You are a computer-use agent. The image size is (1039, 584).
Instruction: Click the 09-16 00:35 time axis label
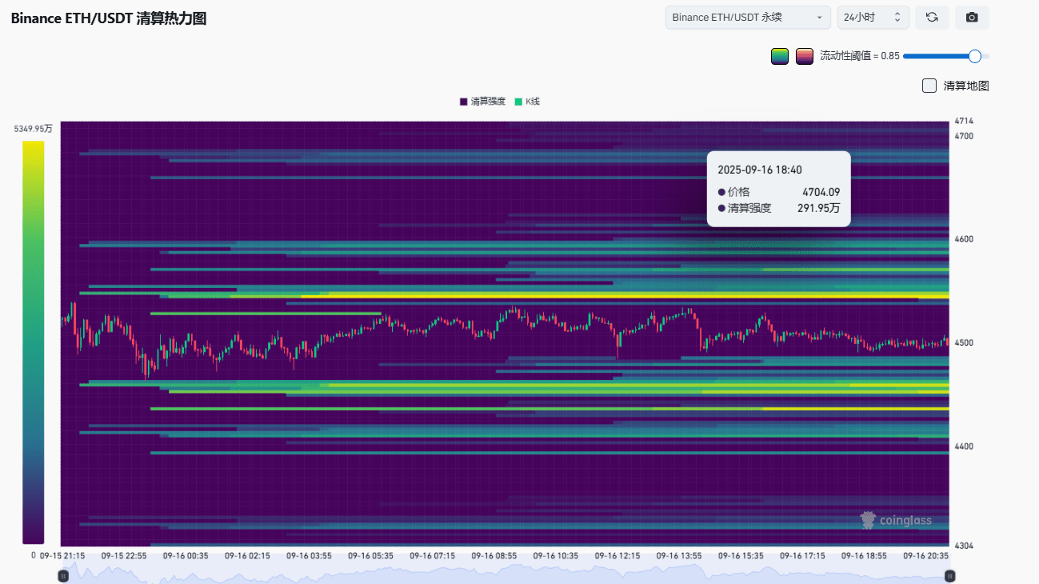coord(186,555)
